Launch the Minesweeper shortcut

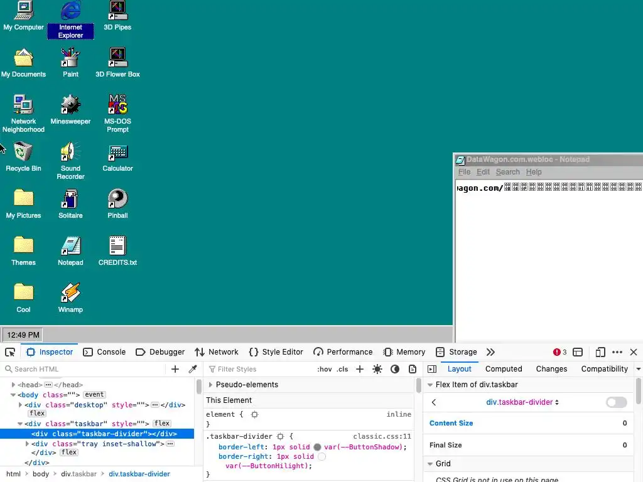70,110
